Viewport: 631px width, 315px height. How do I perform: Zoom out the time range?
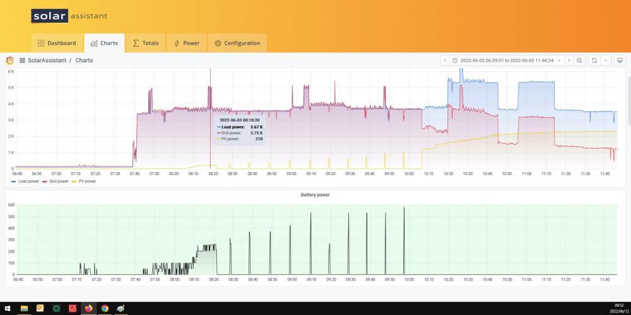(x=579, y=60)
